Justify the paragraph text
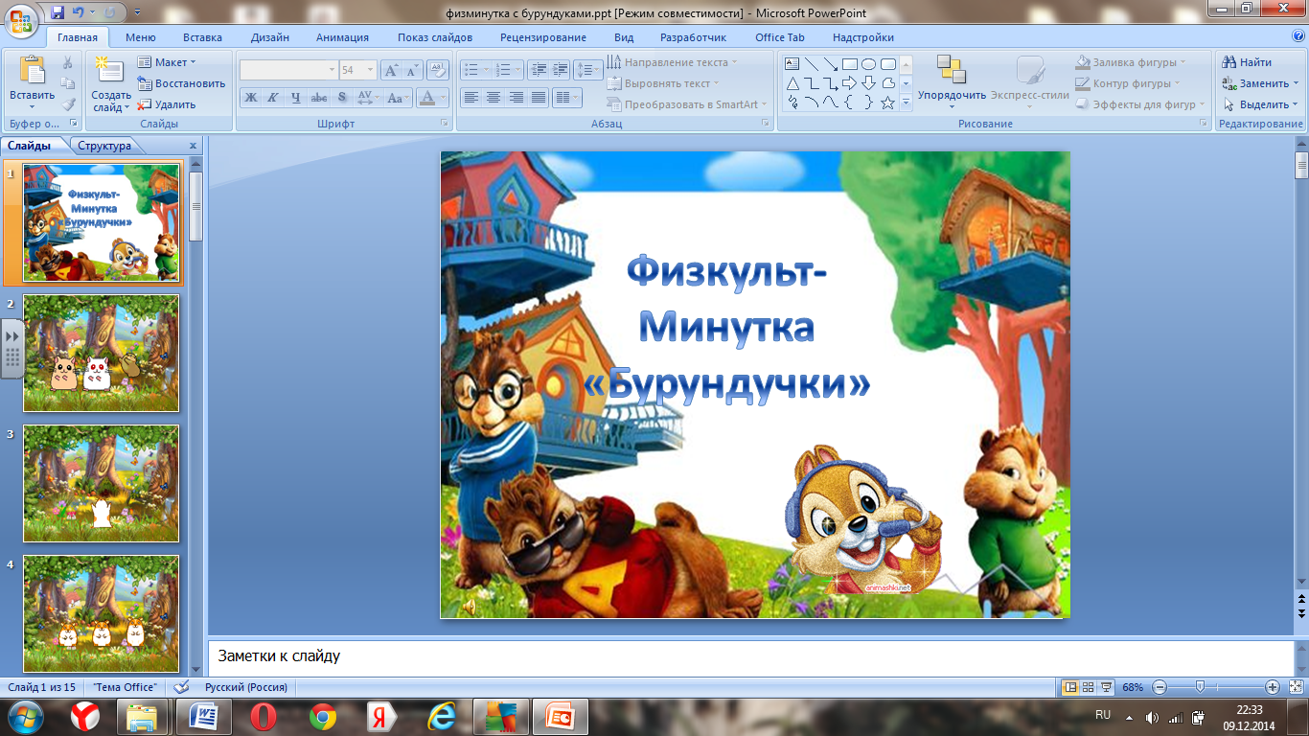Viewport: 1309px width, 736px height. point(540,98)
